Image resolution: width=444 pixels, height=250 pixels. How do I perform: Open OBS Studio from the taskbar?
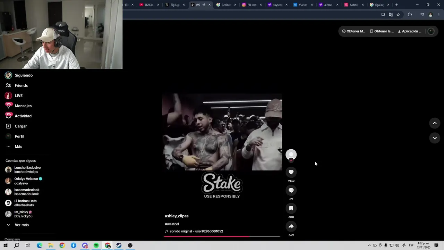click(x=130, y=245)
